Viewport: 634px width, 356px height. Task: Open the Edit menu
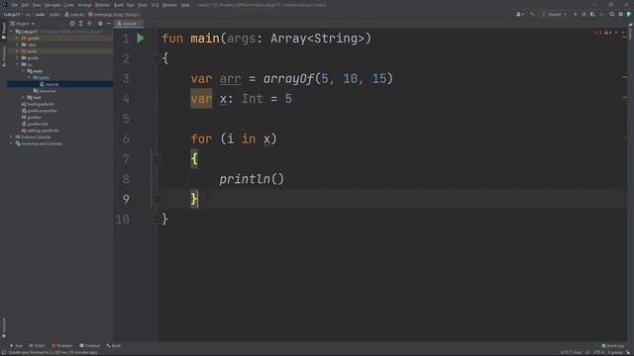[x=25, y=5]
